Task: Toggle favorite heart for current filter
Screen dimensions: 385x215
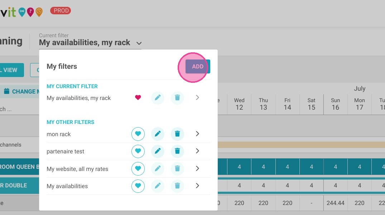Action: pos(138,97)
